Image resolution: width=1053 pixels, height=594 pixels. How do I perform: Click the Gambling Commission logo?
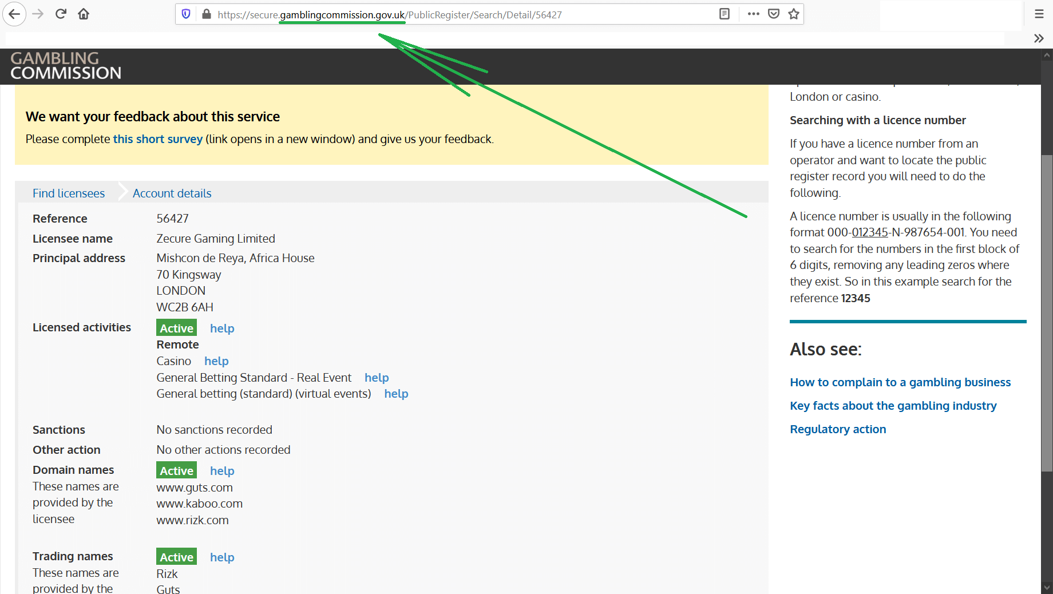[x=66, y=66]
